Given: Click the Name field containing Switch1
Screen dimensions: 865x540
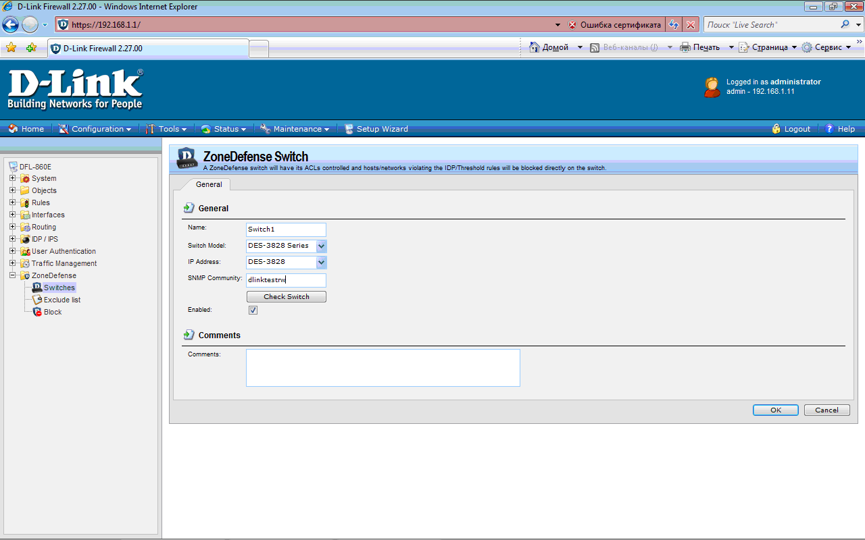Looking at the screenshot, I should point(286,230).
